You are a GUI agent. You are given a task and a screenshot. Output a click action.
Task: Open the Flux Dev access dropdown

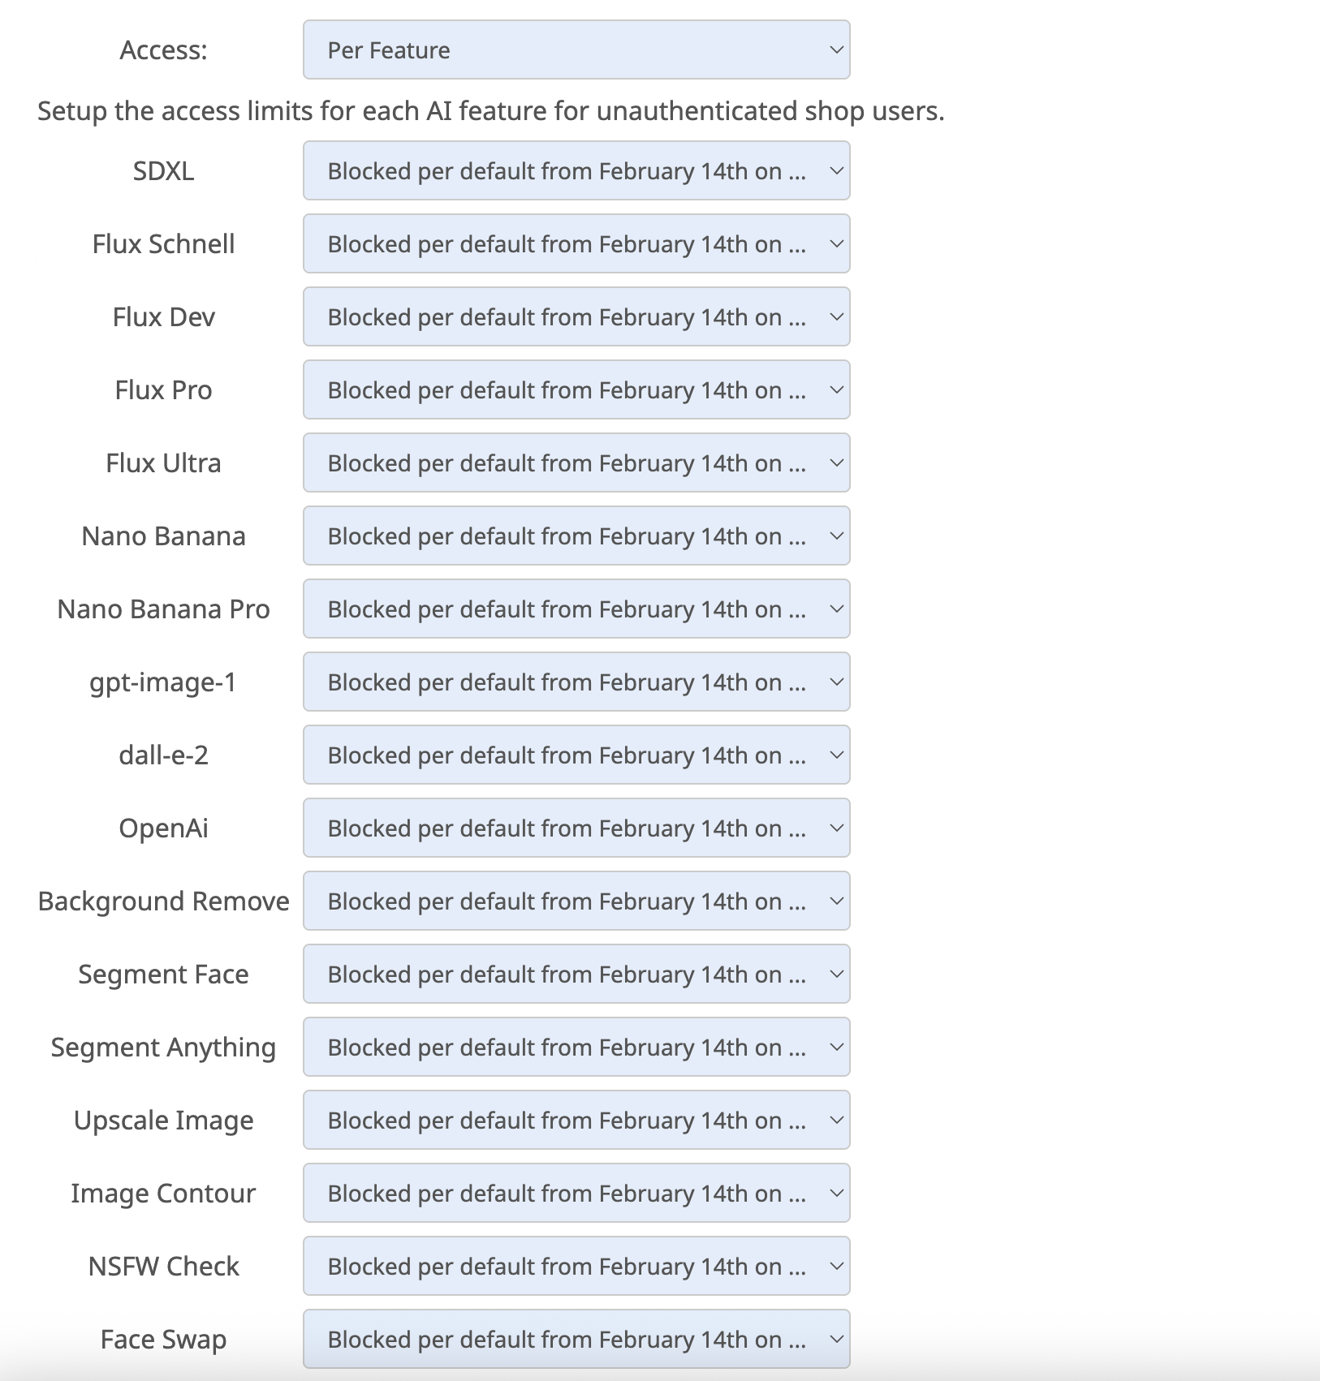pyautogui.click(x=576, y=316)
